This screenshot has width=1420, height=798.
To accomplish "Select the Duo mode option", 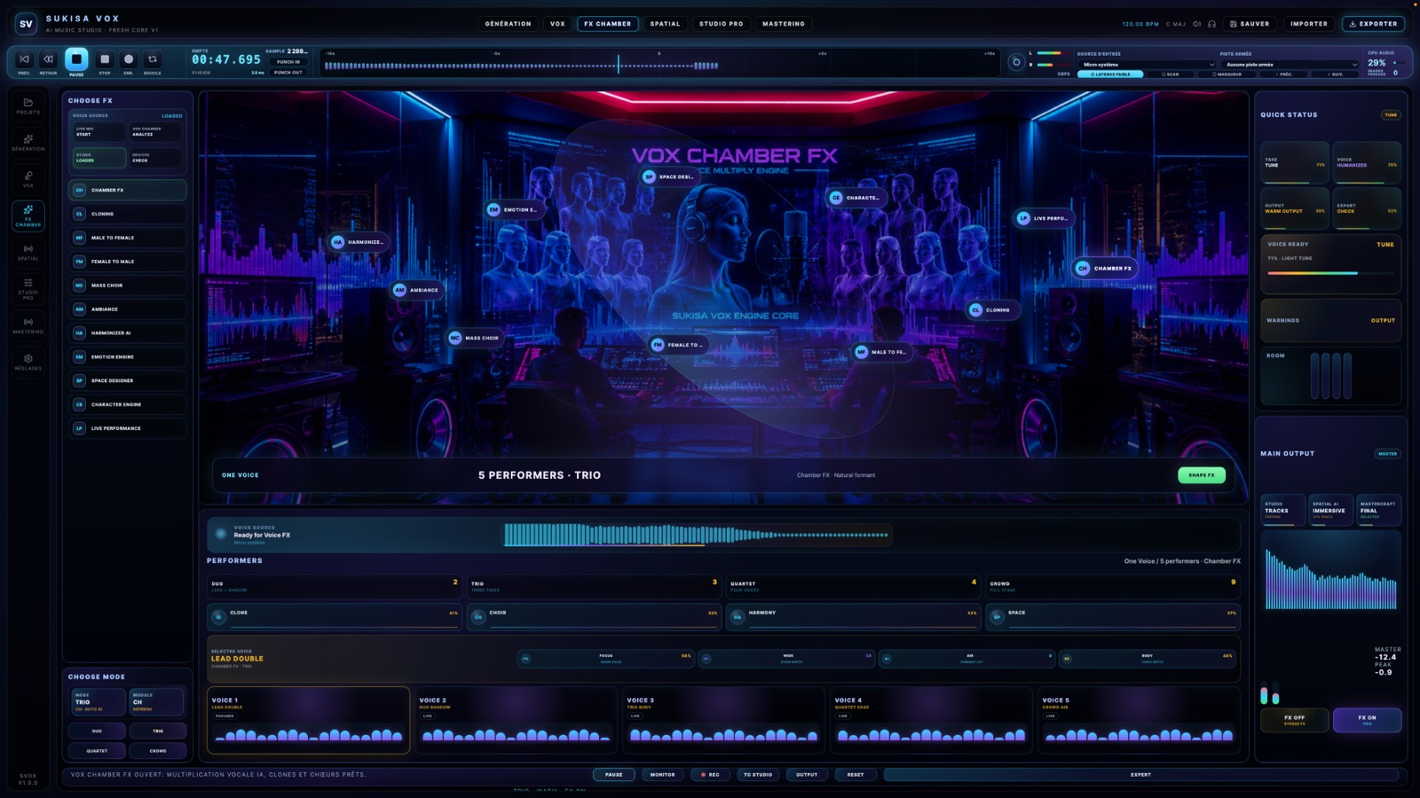I will tap(97, 731).
